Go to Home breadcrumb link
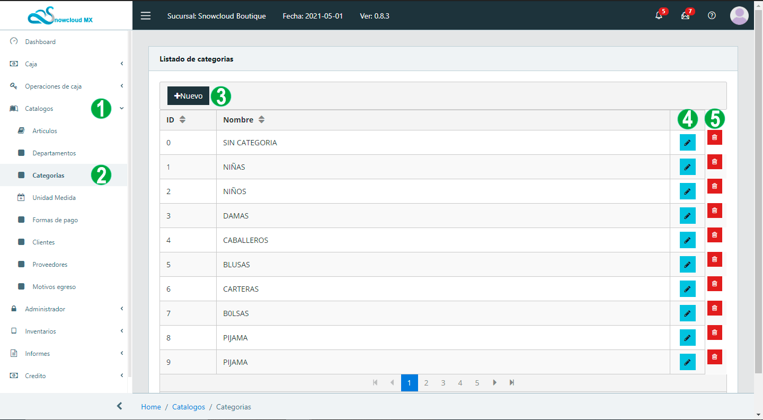 point(150,407)
